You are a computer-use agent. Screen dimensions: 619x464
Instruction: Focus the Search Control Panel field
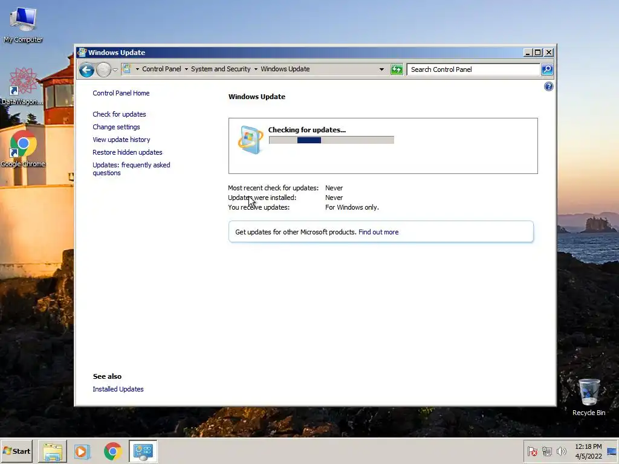click(x=473, y=69)
